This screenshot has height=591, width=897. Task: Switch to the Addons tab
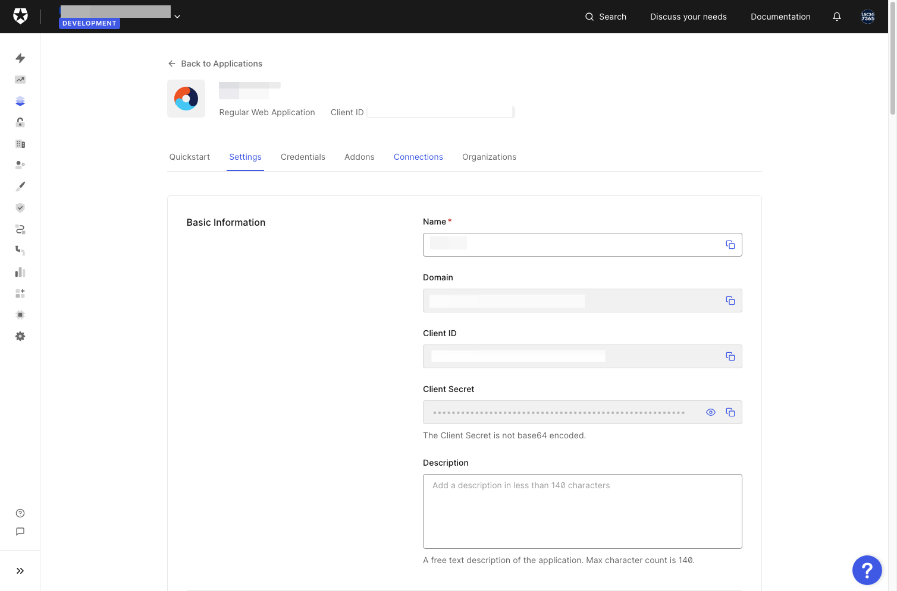coord(359,157)
